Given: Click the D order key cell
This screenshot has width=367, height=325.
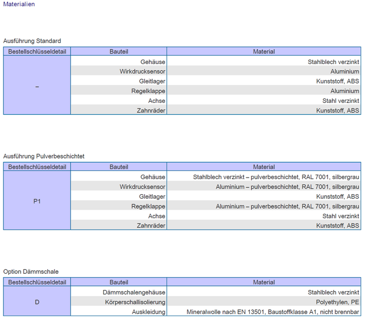Looking at the screenshot, I should tap(37, 302).
